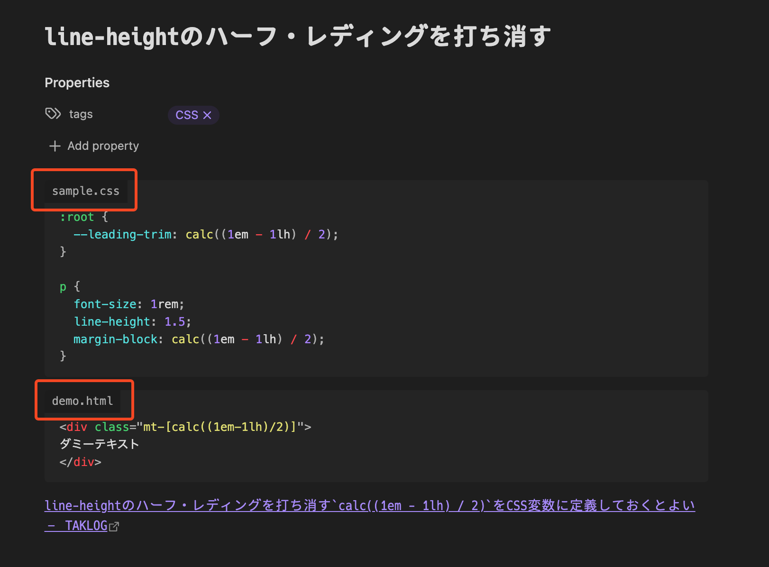This screenshot has width=769, height=567.
Task: Click the note title about line-height
Action: (298, 37)
